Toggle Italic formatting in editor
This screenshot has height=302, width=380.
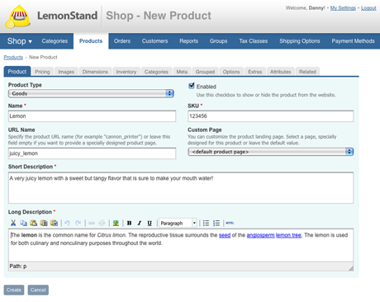140,223
